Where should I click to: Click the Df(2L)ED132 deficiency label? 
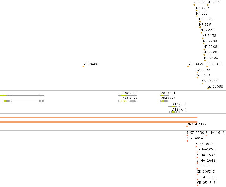click(197, 124)
